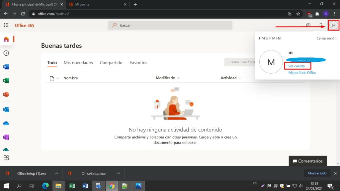Open Word from the left sidebar

point(6,67)
